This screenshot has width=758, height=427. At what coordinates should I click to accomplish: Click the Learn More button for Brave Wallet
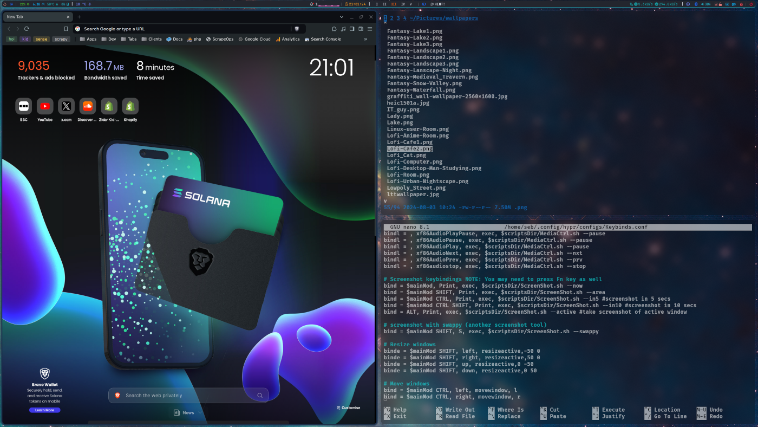(x=44, y=410)
